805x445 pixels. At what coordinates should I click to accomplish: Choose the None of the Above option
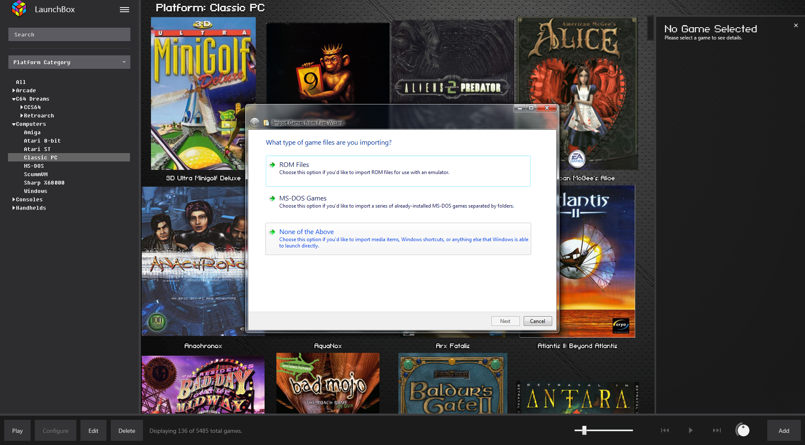398,239
